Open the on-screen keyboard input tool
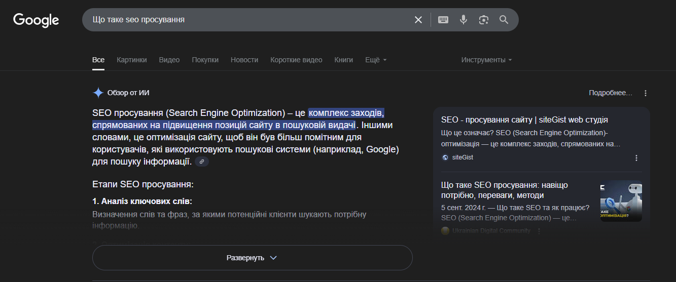 (x=443, y=20)
